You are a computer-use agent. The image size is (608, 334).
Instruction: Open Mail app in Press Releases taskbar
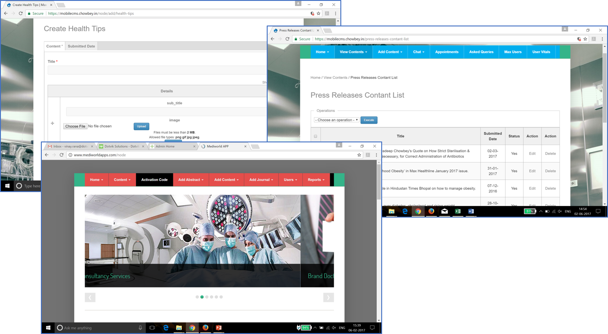[x=445, y=211]
